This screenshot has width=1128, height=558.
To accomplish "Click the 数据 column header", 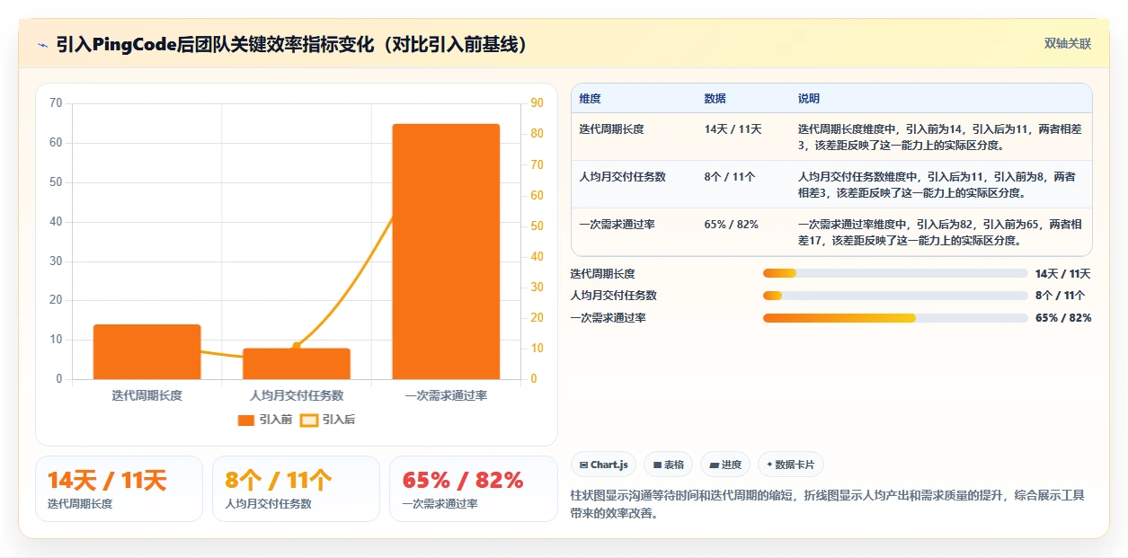I will (x=715, y=99).
